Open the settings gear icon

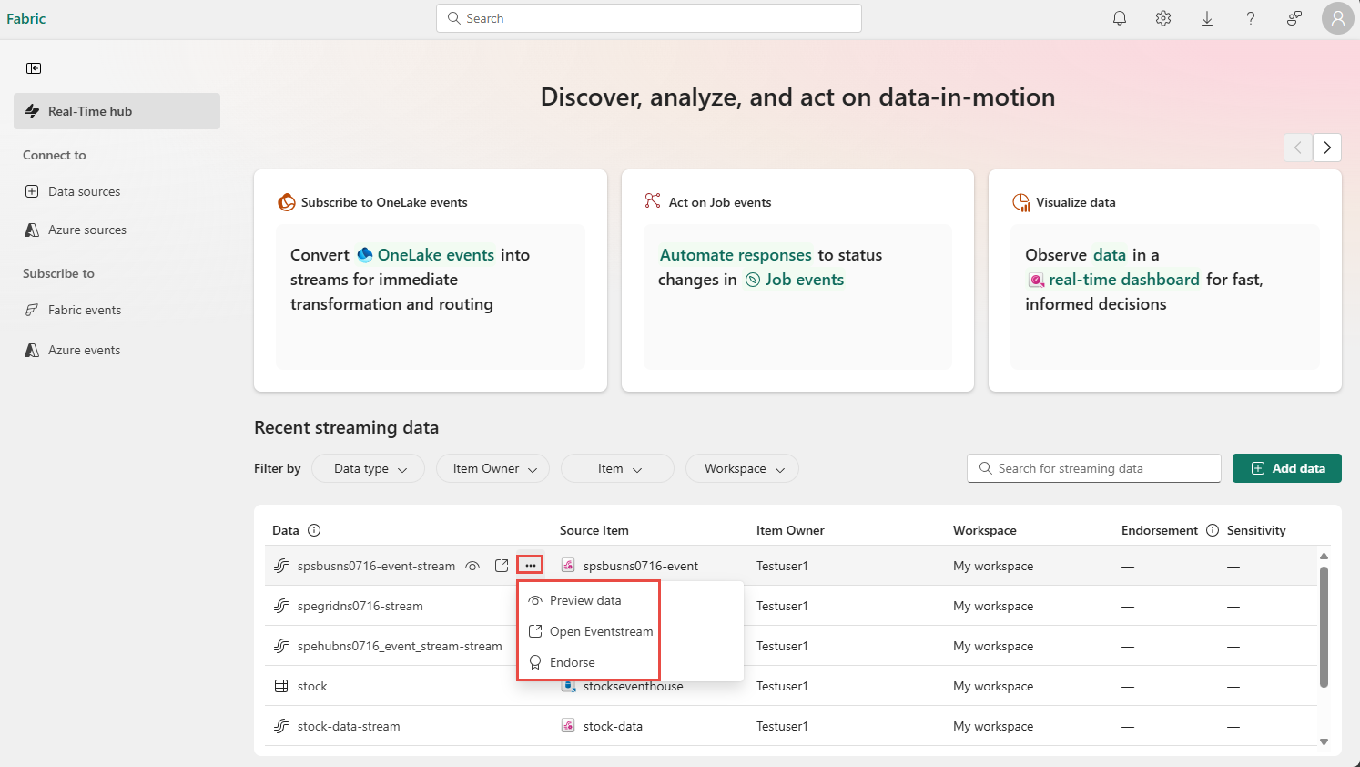click(1163, 18)
